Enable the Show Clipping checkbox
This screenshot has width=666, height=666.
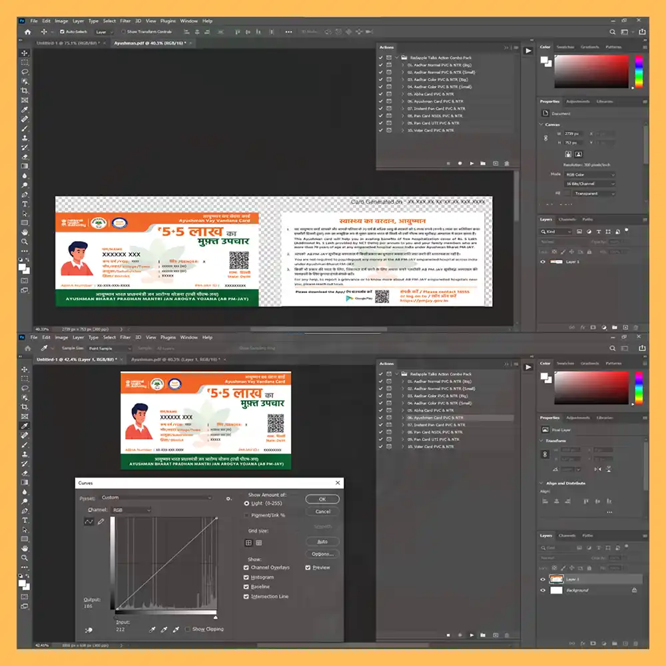pos(188,629)
